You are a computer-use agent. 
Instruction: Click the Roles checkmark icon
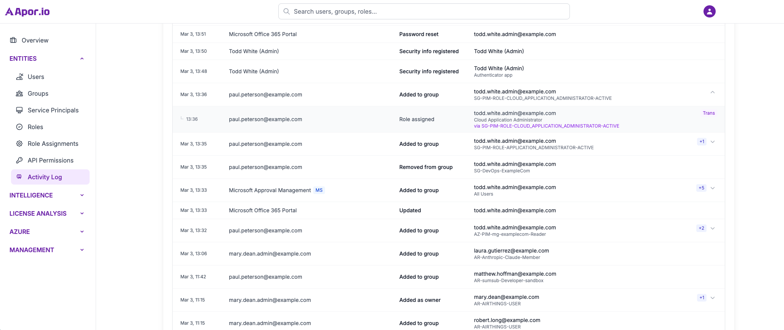pos(19,127)
